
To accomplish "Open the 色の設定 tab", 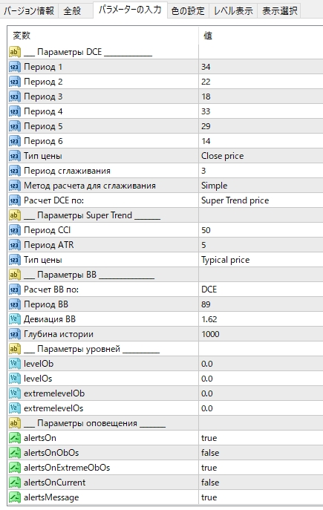I will tap(188, 10).
